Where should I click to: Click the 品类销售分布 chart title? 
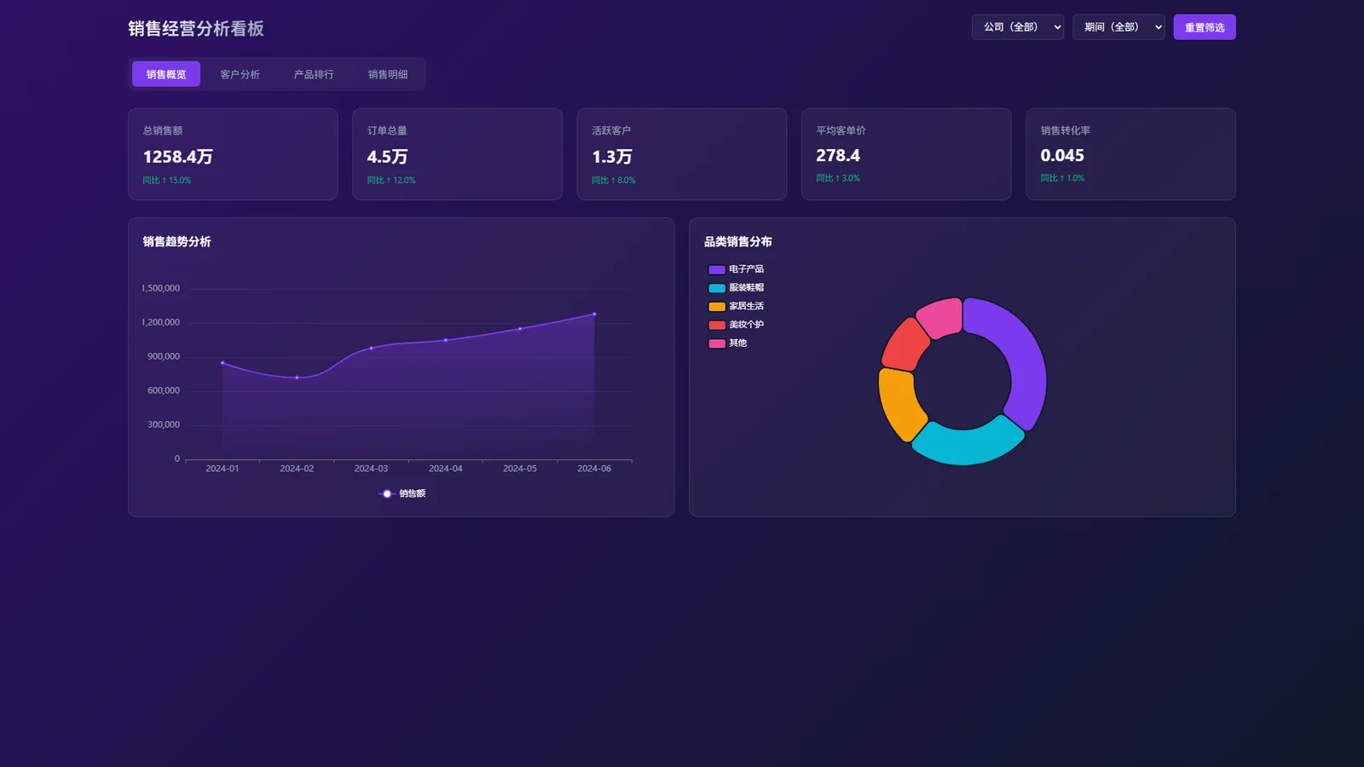pyautogui.click(x=738, y=242)
